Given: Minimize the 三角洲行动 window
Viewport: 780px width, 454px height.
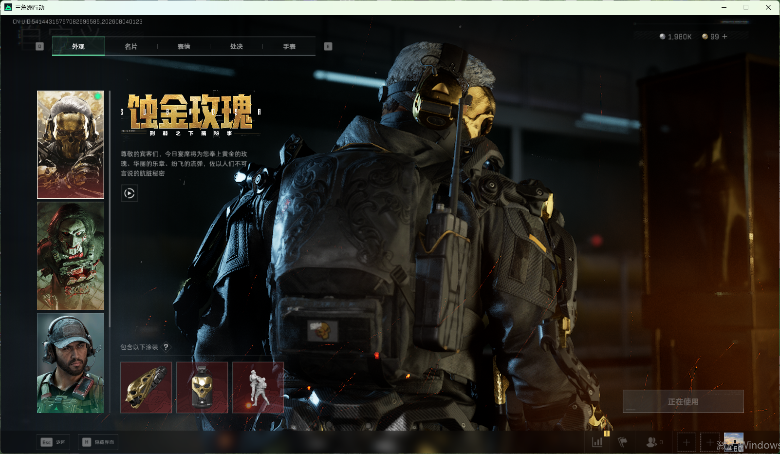Looking at the screenshot, I should point(724,7).
